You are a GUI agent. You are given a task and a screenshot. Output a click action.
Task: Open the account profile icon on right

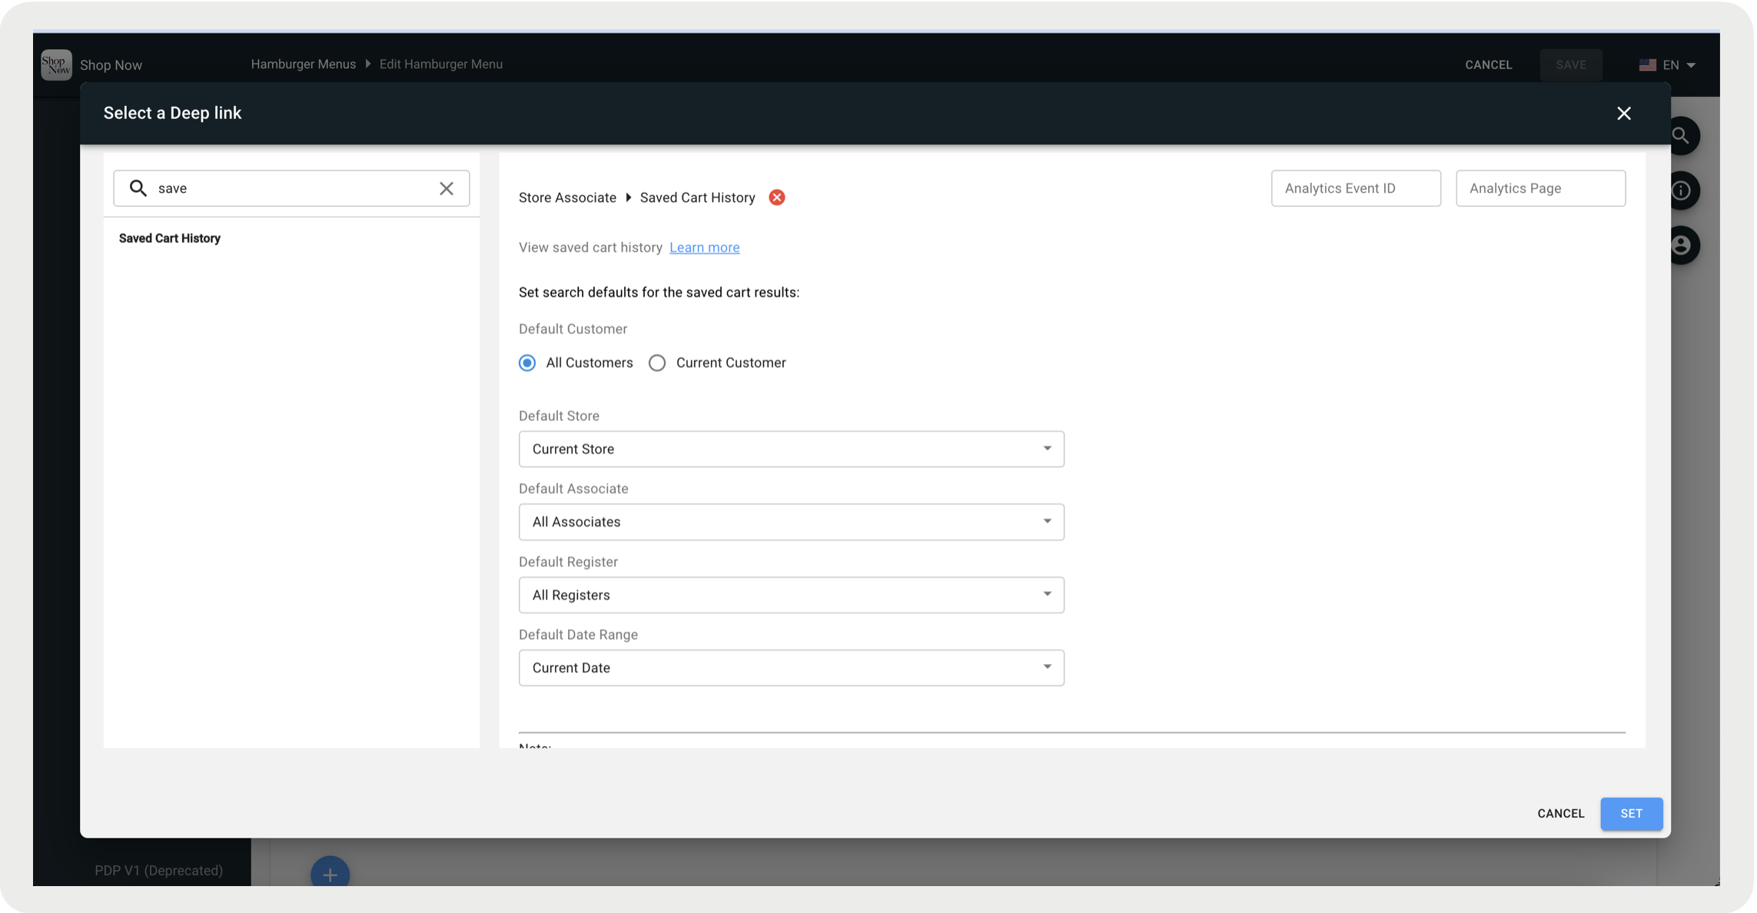click(1681, 246)
